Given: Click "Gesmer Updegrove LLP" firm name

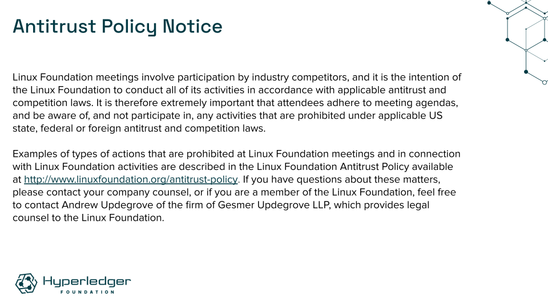Looking at the screenshot, I should click(x=273, y=205).
